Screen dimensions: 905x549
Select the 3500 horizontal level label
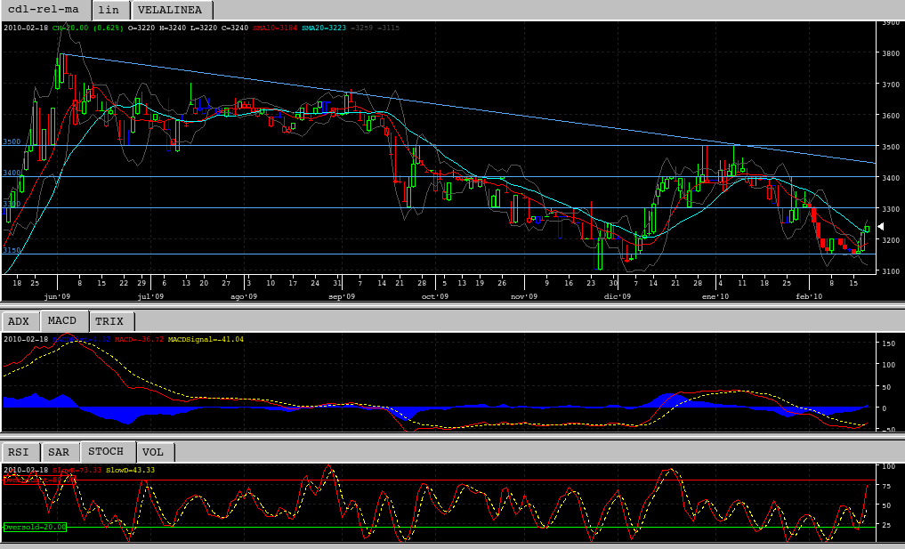pos(12,141)
